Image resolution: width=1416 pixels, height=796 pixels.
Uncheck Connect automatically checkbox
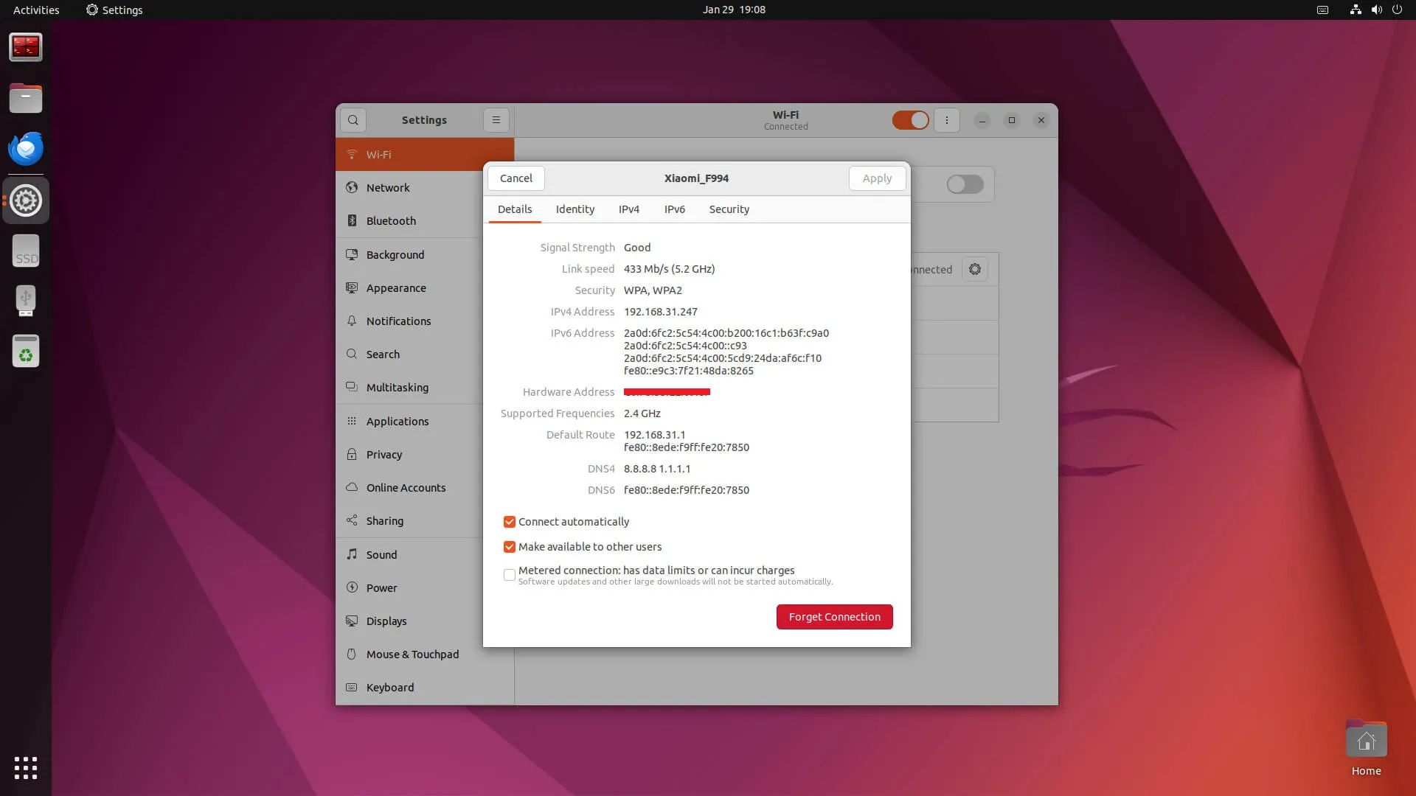(x=510, y=522)
